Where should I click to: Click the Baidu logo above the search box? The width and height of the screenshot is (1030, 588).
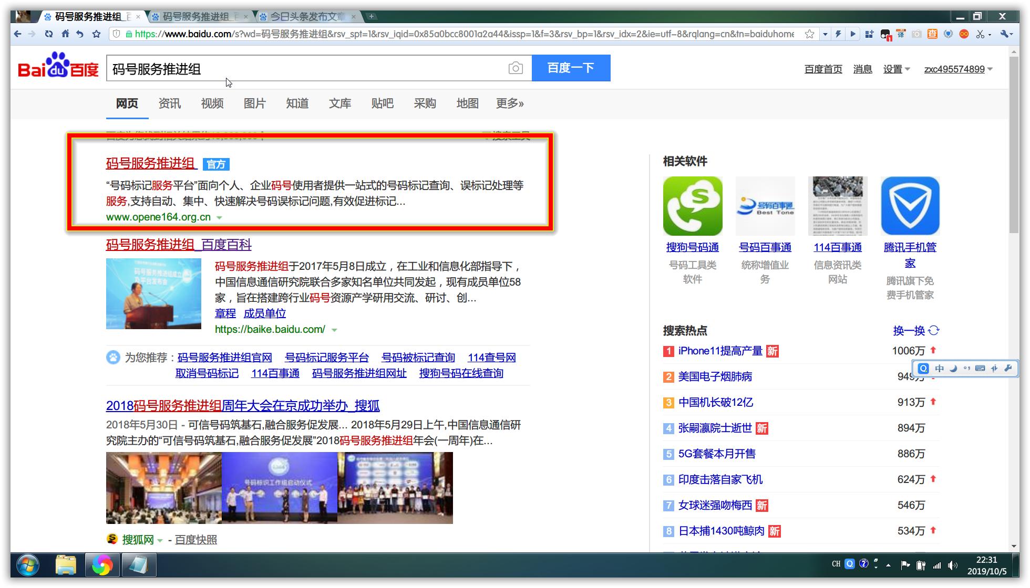coord(57,67)
